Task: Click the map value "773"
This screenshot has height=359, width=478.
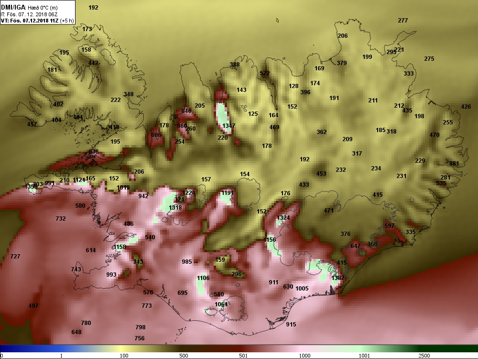Action: click(x=146, y=305)
